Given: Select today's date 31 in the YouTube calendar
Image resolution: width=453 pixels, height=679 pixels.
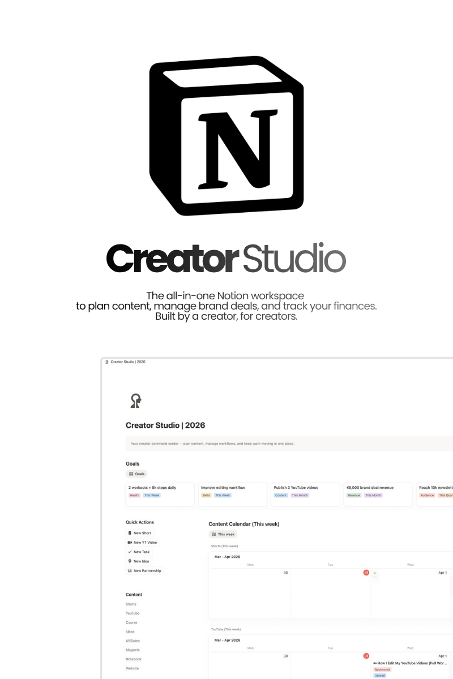Looking at the screenshot, I should point(366,656).
